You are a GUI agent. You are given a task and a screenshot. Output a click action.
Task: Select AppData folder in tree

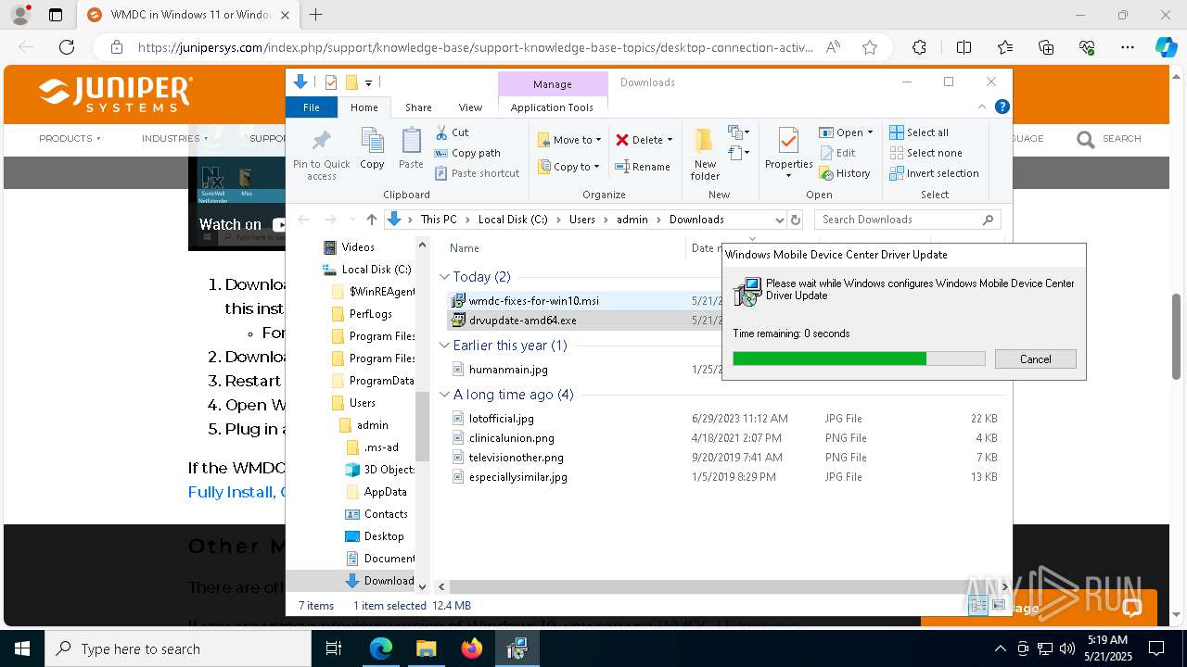tap(385, 492)
